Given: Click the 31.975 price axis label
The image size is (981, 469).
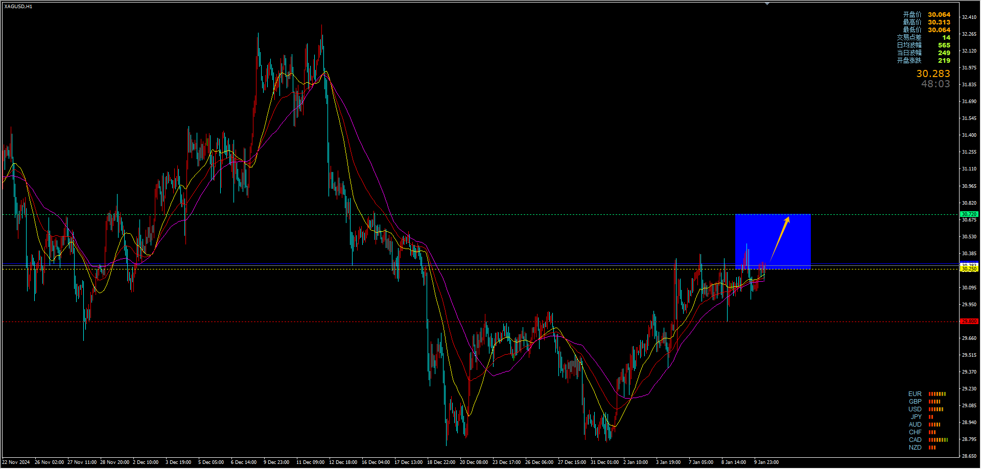Looking at the screenshot, I should (x=969, y=68).
